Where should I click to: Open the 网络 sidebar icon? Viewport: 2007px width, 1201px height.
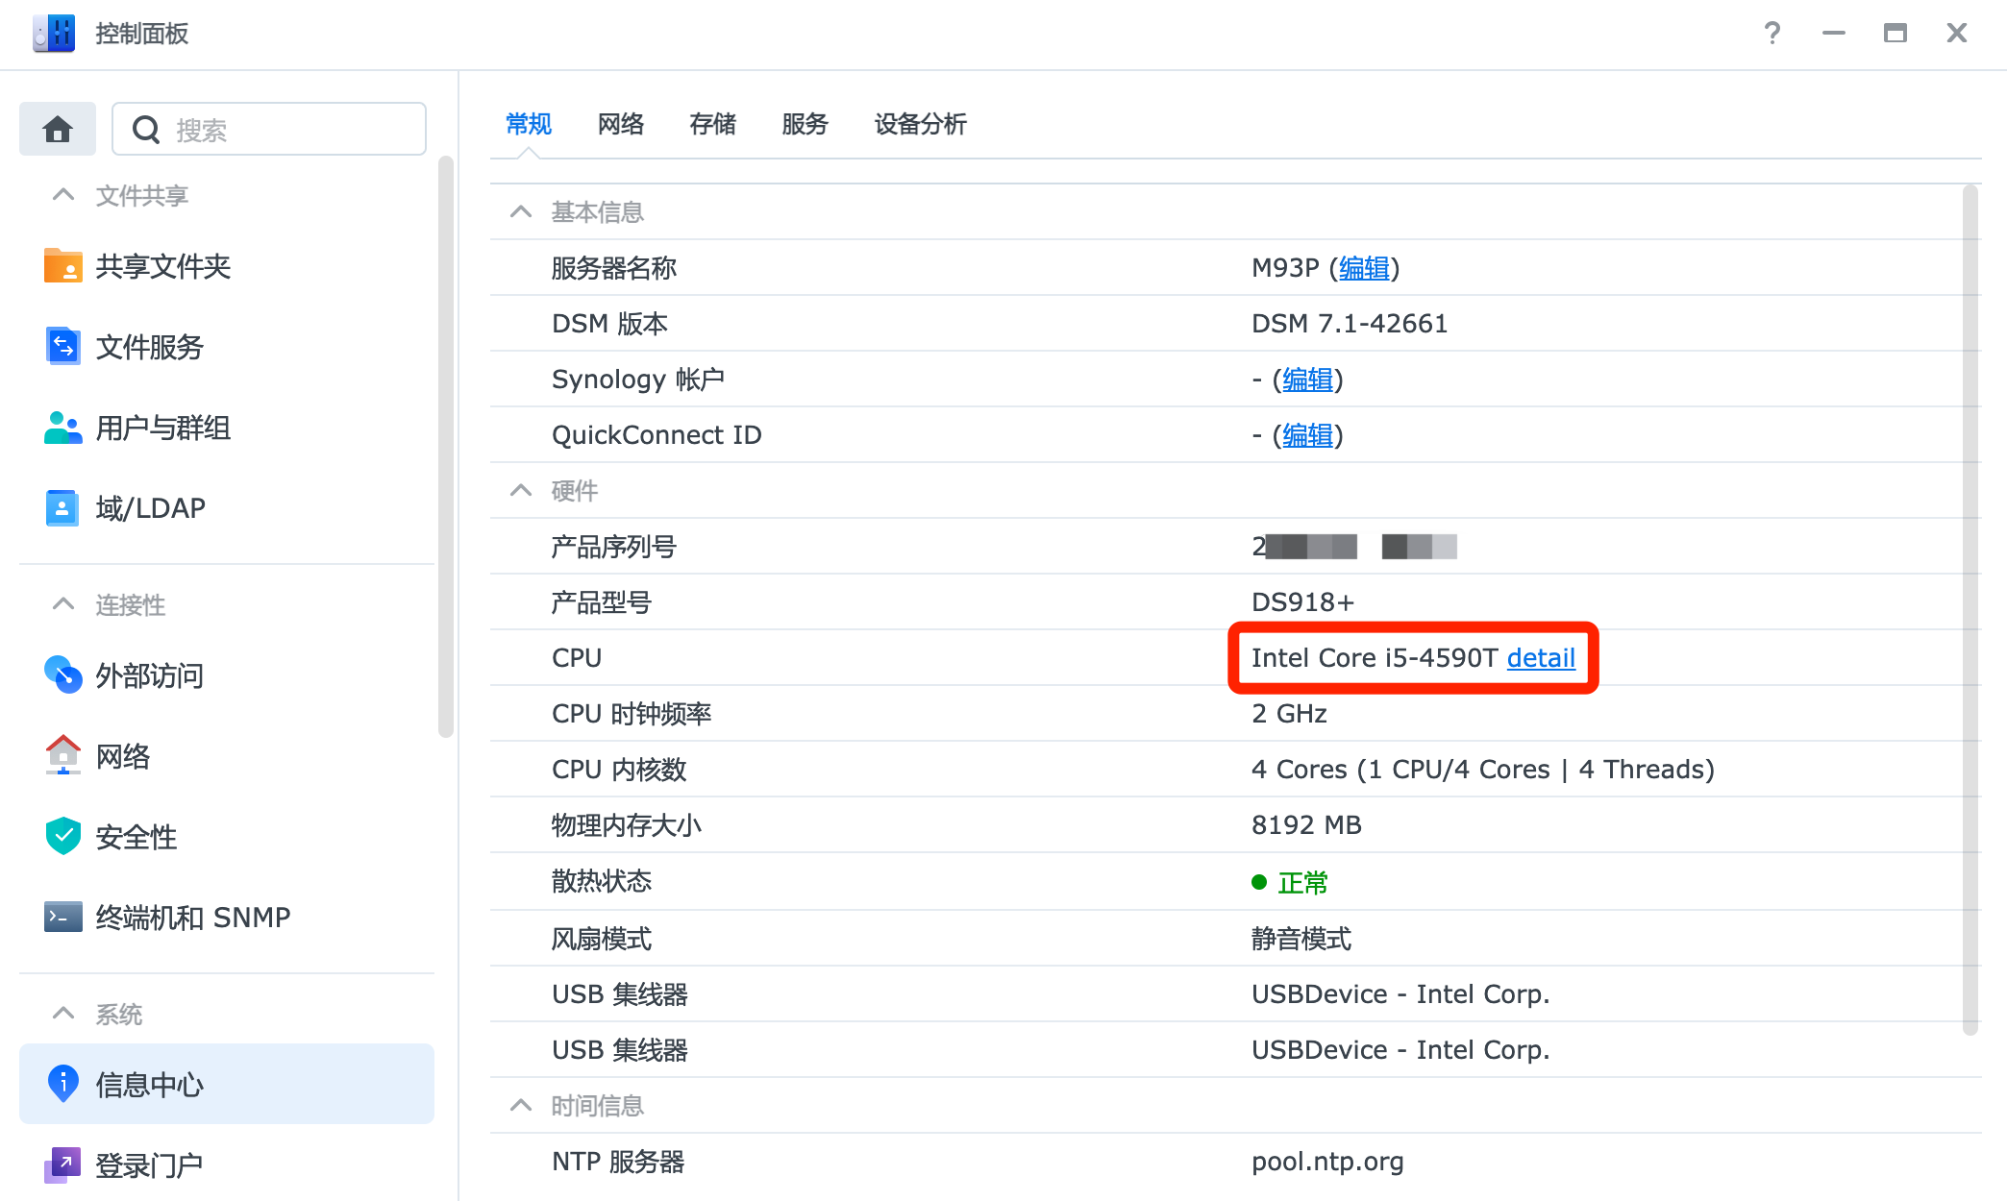click(x=63, y=755)
